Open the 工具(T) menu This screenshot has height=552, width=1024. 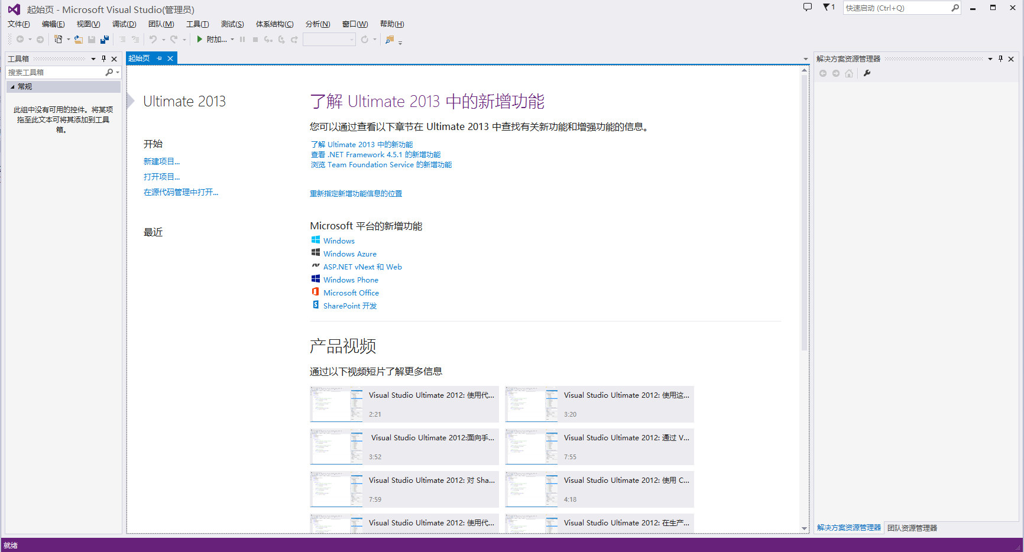click(x=197, y=24)
